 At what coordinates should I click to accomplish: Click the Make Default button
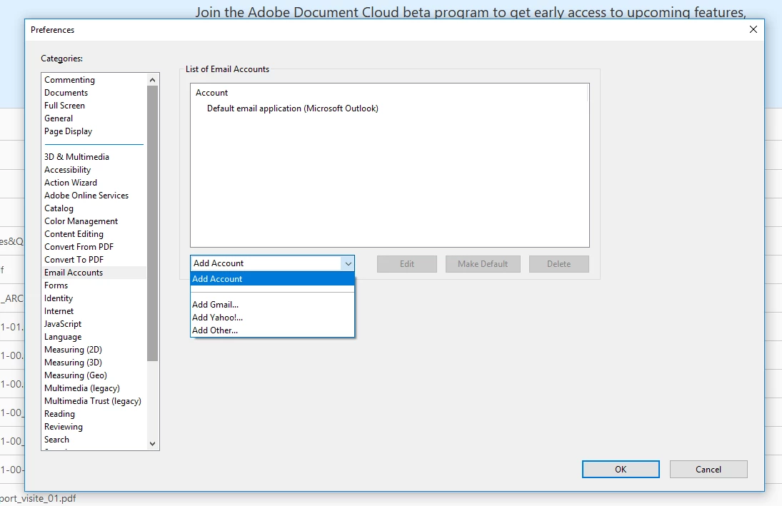(483, 264)
